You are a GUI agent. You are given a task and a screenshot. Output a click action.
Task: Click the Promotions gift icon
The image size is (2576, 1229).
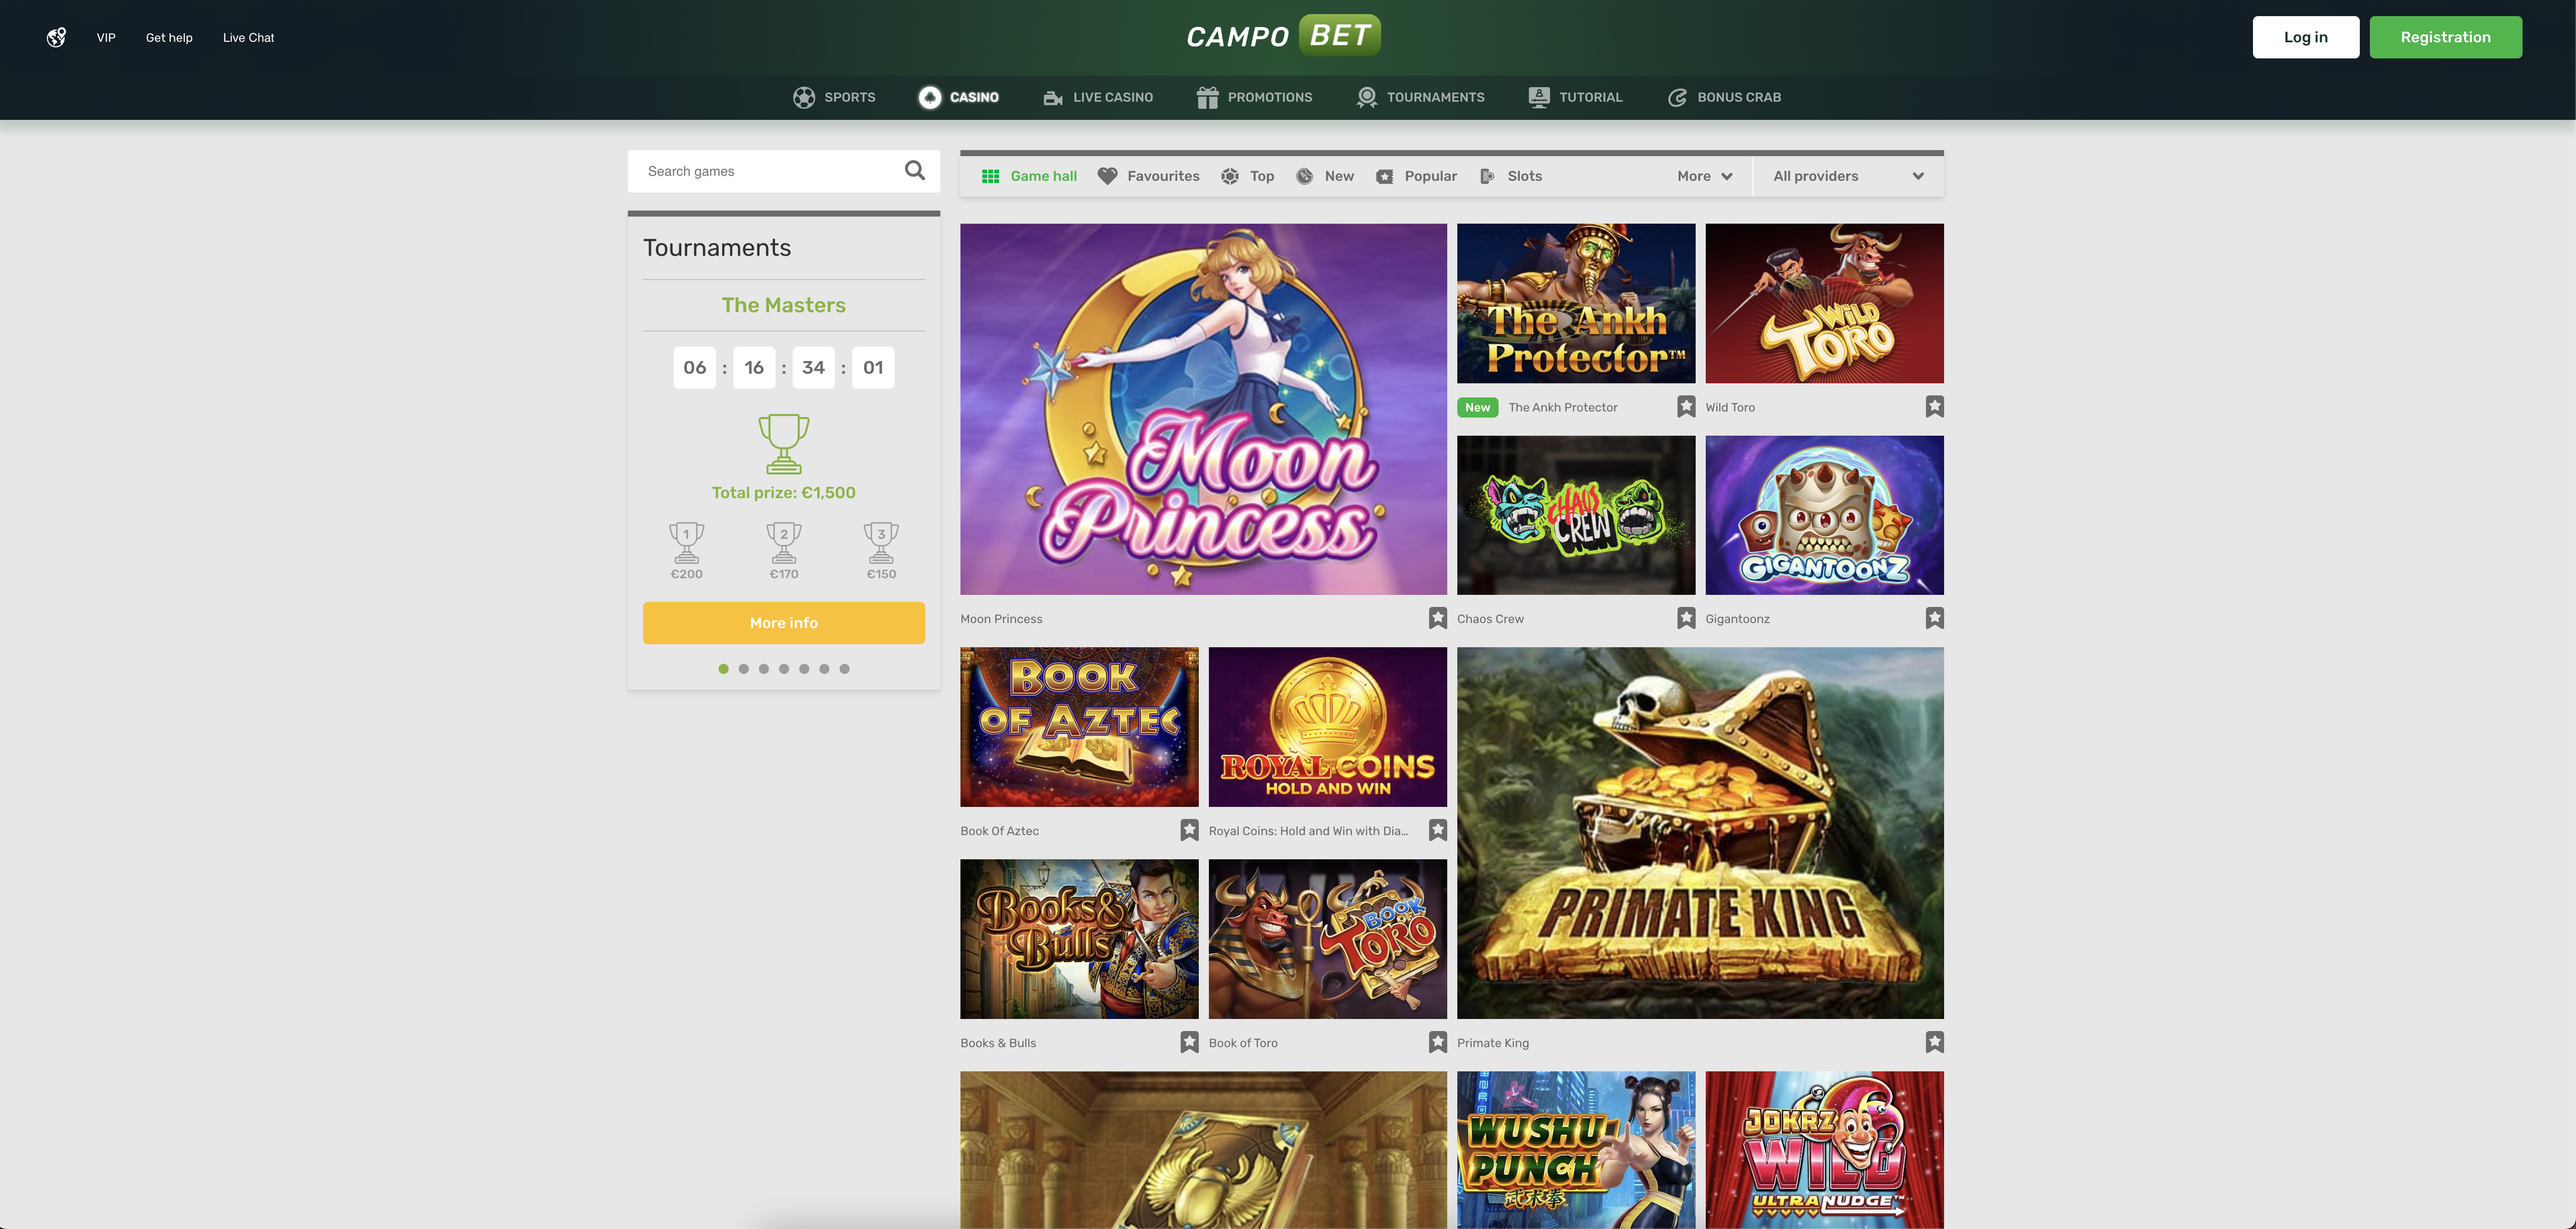point(1207,97)
